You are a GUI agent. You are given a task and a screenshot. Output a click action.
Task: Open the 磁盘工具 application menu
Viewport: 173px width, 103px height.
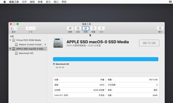[14, 2]
